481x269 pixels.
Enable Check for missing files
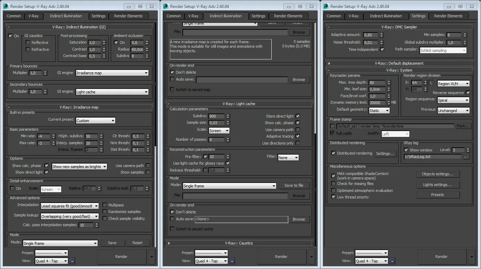click(x=333, y=184)
